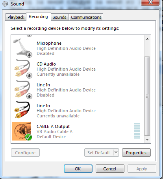The height and width of the screenshot is (179, 163).
Task: Confirm with the OK button
Action: 78,169
